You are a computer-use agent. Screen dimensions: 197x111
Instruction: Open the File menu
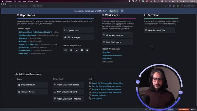[15, 1]
